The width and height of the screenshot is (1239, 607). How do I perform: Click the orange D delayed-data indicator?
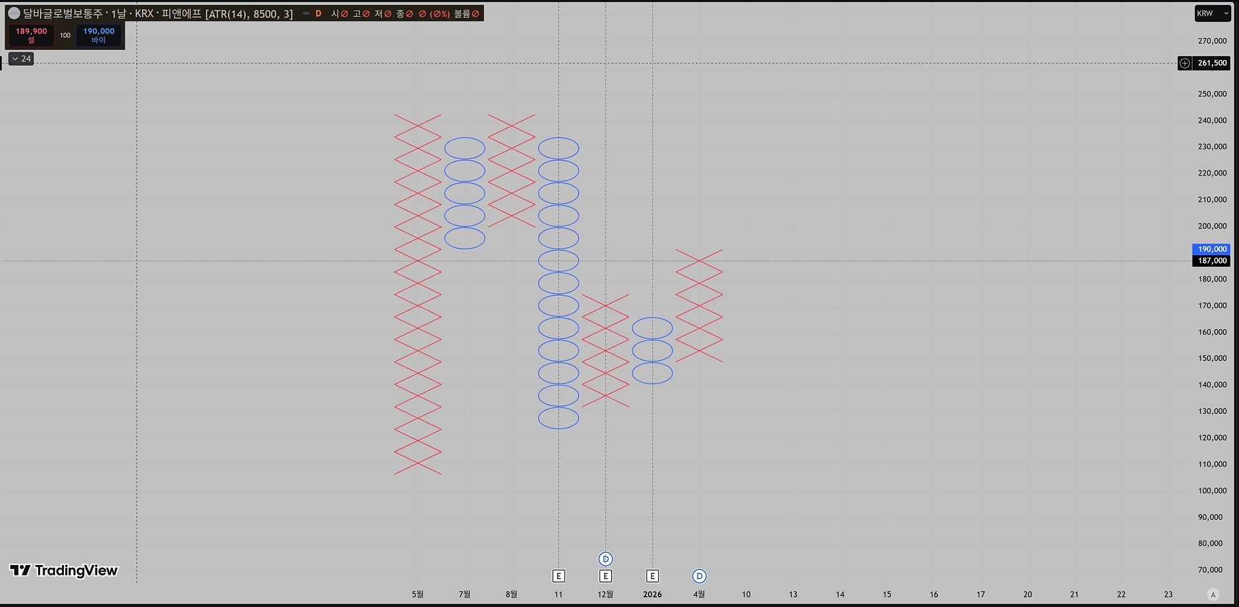[x=318, y=14]
